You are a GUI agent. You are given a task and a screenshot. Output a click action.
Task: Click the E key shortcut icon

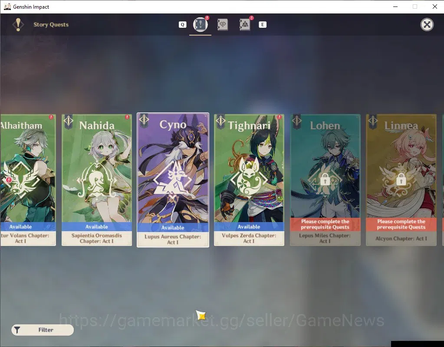pos(263,25)
